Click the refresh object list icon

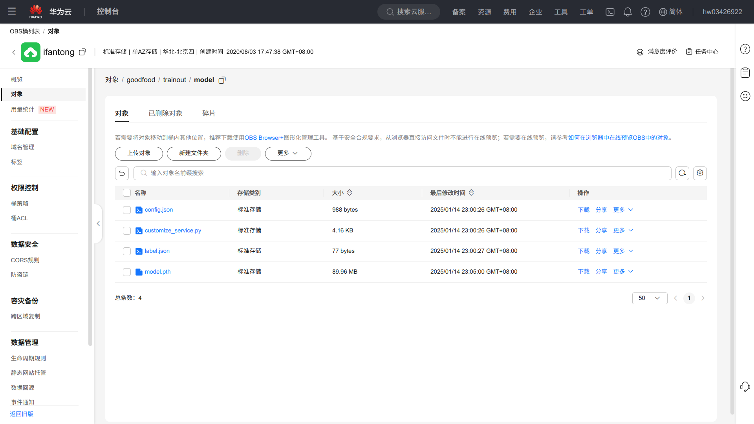point(682,173)
